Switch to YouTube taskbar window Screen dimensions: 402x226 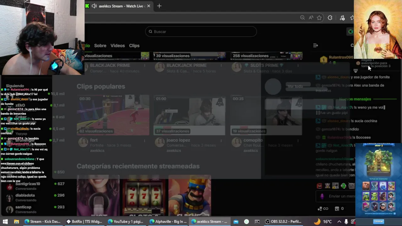pos(126,221)
